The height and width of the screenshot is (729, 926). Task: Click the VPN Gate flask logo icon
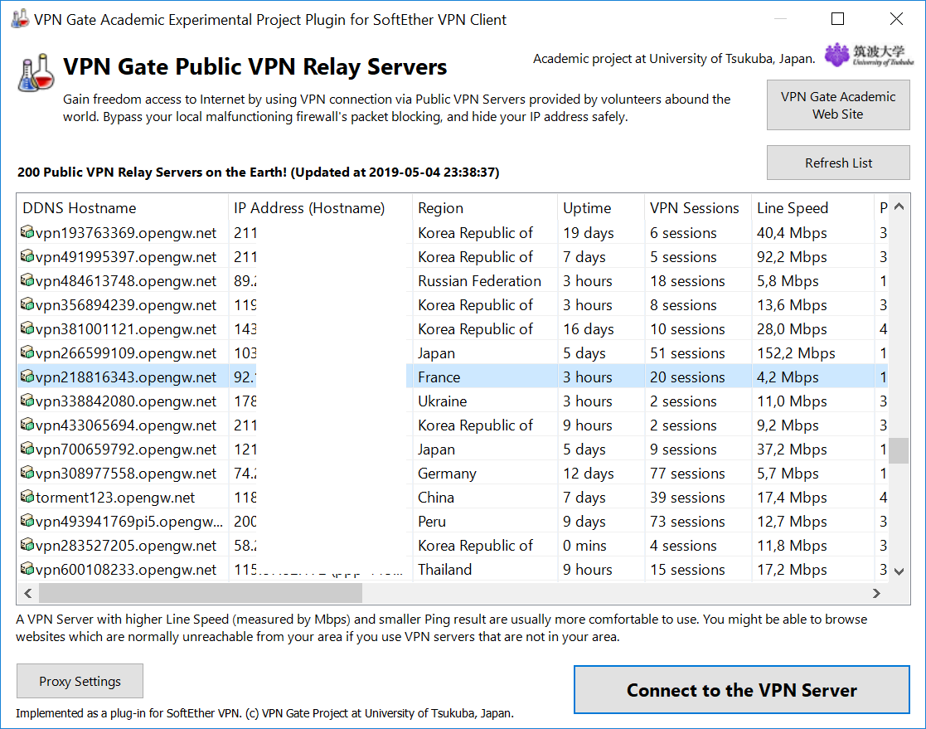coord(36,73)
